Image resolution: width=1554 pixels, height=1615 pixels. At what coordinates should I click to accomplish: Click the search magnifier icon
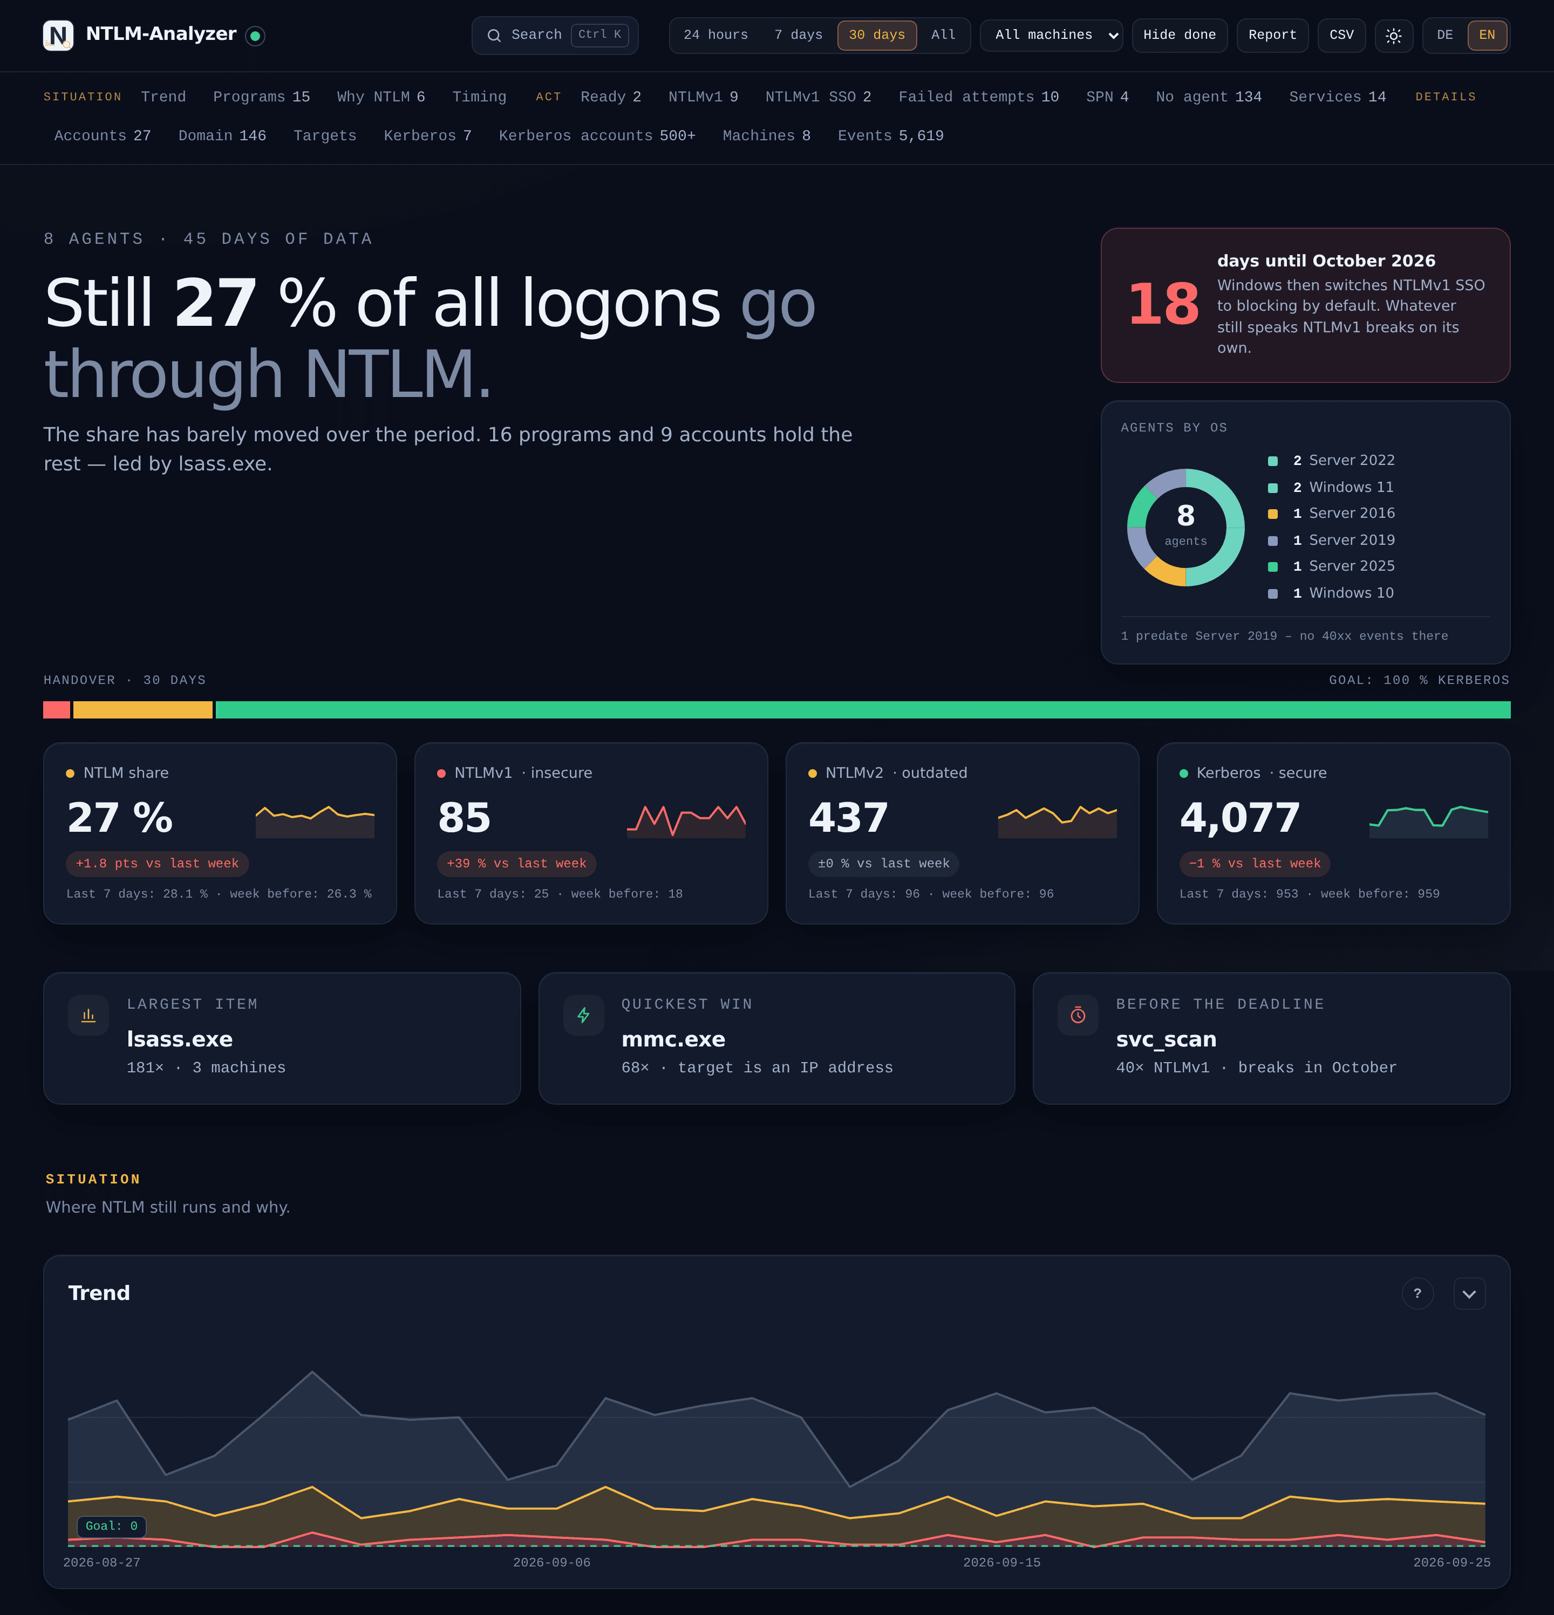[494, 36]
